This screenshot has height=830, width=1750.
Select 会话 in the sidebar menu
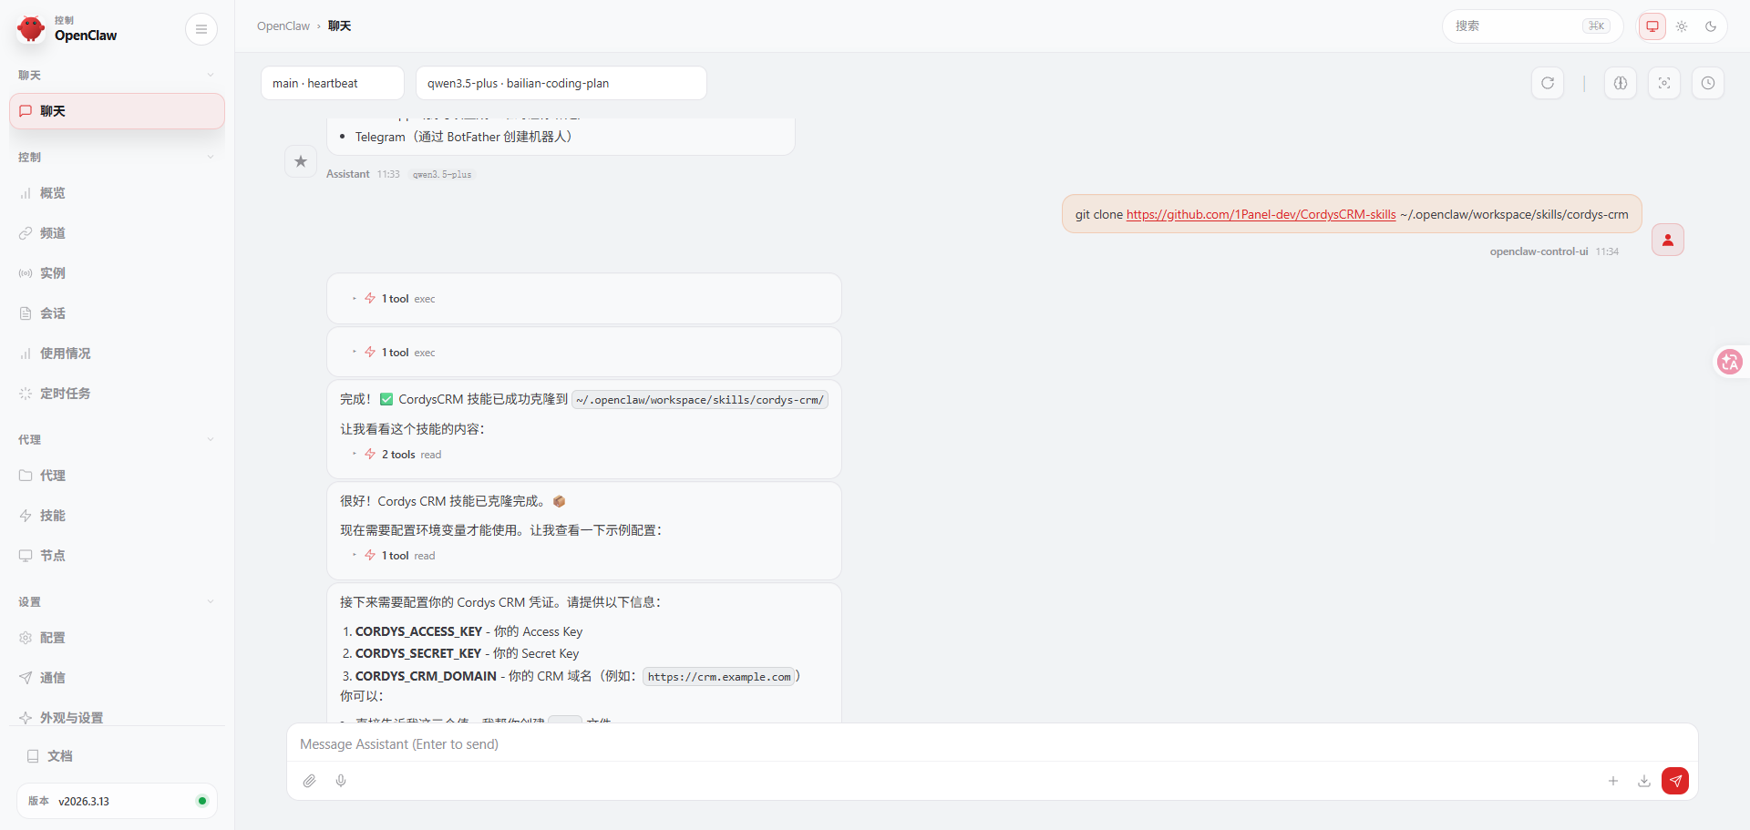54,313
